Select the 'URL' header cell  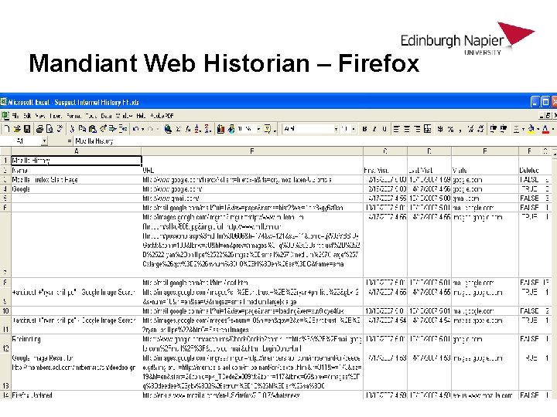[252, 170]
